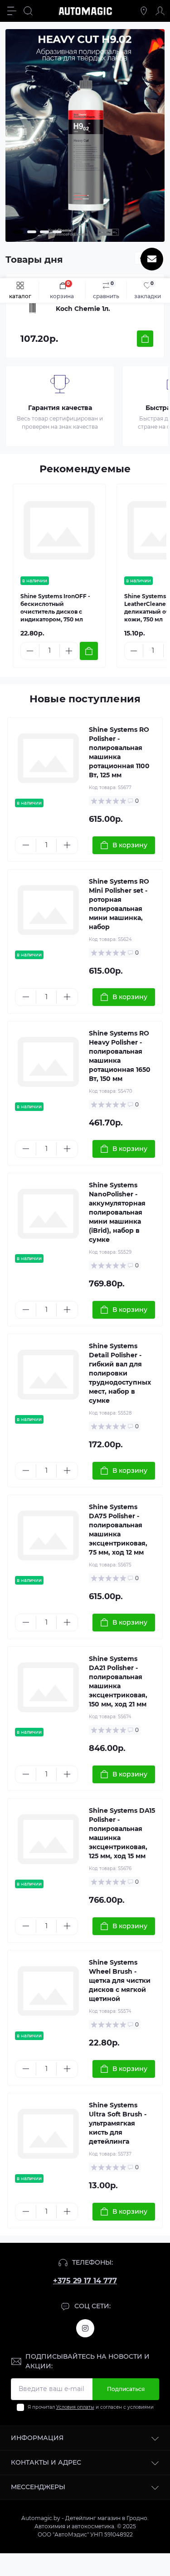
Task: Add RO Polisher 1100 Вт to cart
Action: click(x=124, y=845)
